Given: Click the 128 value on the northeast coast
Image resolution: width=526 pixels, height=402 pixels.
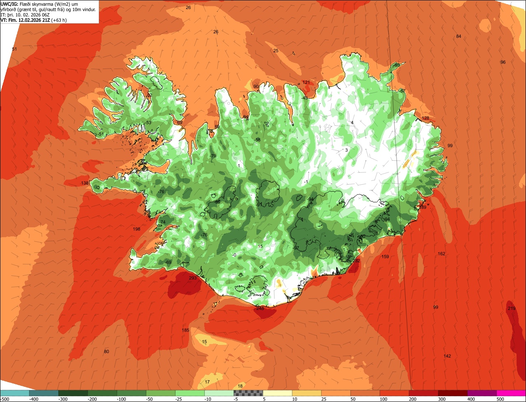Looking at the screenshot, I should (425, 118).
